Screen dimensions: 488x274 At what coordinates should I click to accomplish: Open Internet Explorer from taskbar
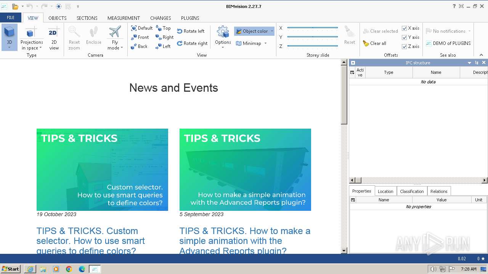[30, 269]
